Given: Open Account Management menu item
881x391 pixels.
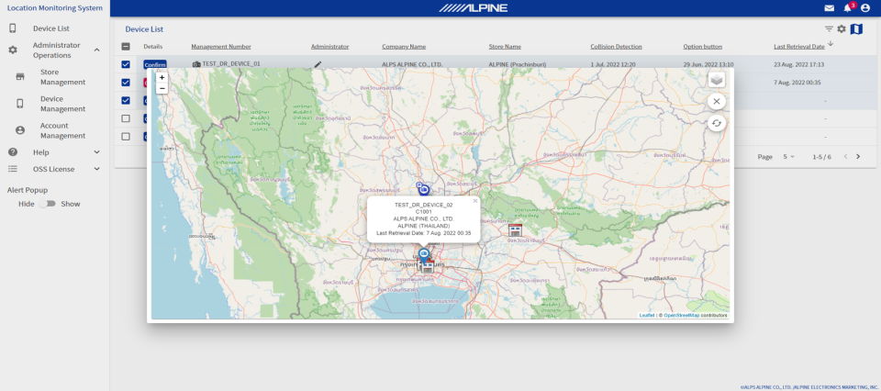Looking at the screenshot, I should pyautogui.click(x=63, y=130).
